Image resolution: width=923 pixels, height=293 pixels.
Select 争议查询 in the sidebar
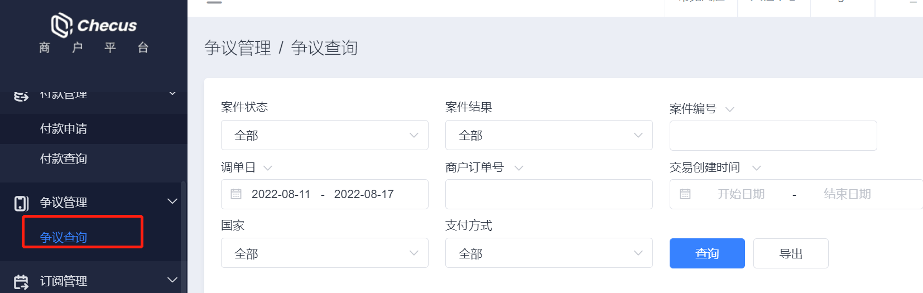coord(64,237)
